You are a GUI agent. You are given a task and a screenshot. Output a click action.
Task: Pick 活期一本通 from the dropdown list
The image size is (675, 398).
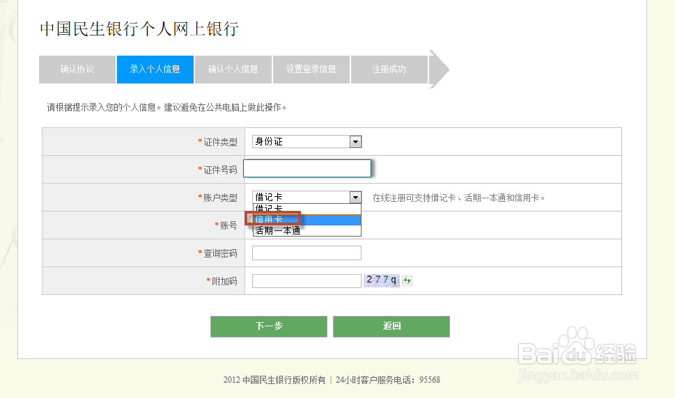coord(307,230)
